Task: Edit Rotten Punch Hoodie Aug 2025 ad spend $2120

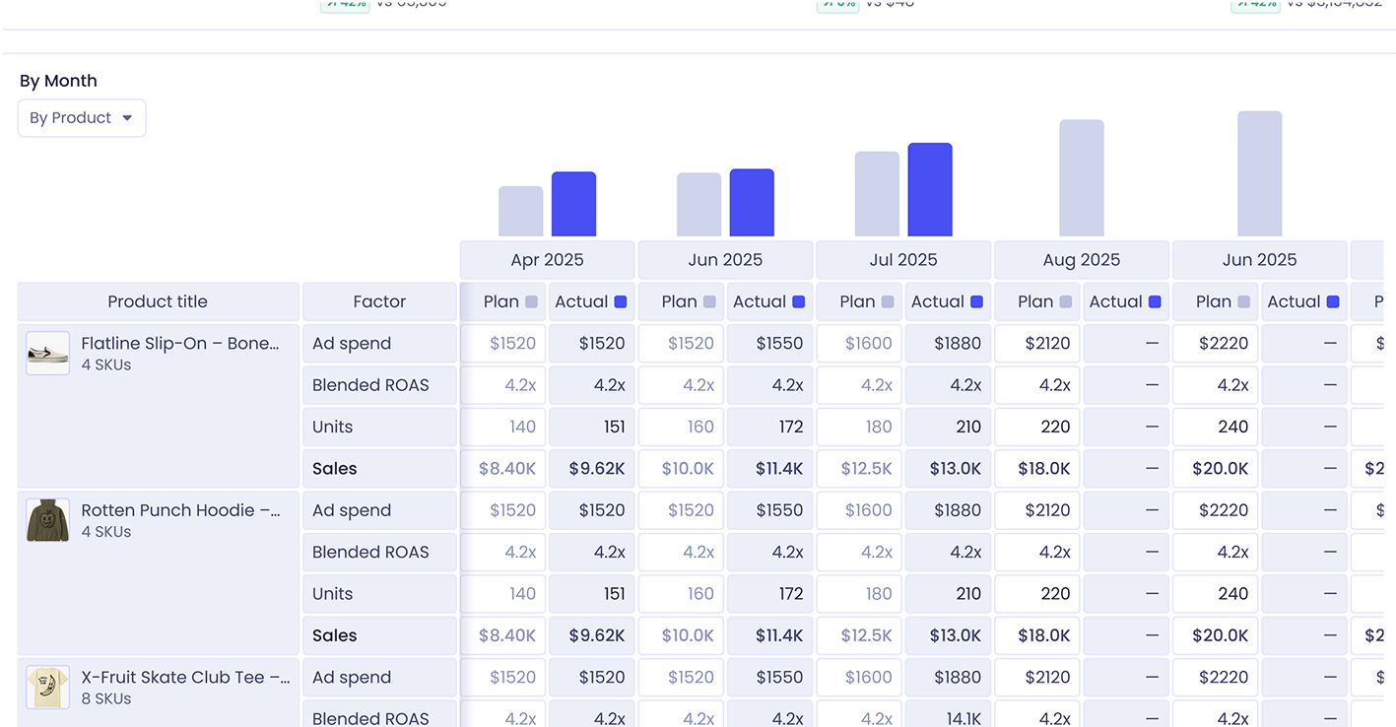Action: click(x=1037, y=510)
